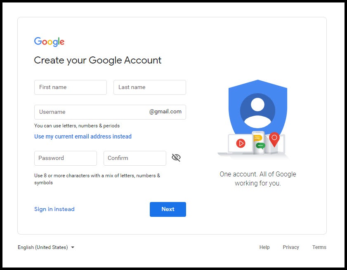Screen dimensions: 347x270
Task: Open the language dropdown arrow
Action: click(x=73, y=247)
